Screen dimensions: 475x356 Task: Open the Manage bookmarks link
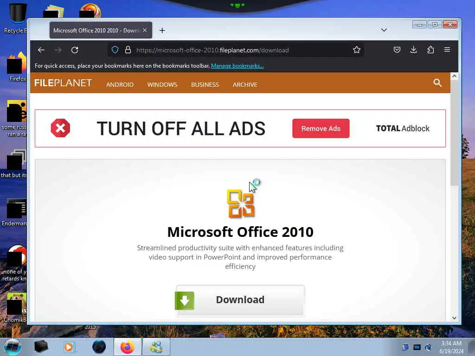237,66
